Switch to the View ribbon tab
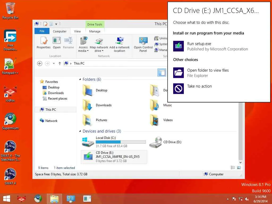This screenshot has width=272, height=204. (77, 31)
